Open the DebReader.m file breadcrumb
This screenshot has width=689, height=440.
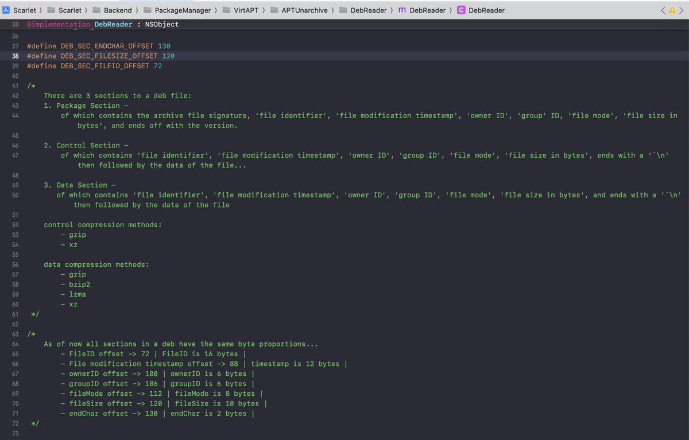pyautogui.click(x=428, y=10)
